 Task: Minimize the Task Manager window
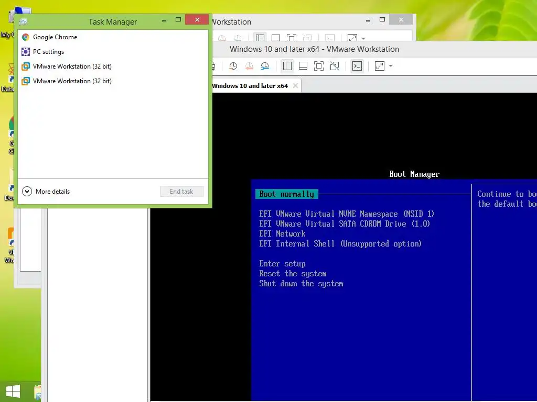tap(164, 20)
